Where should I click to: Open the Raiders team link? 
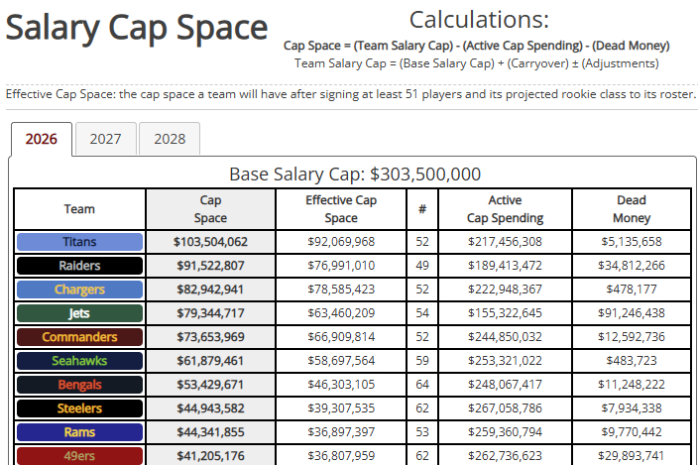pyautogui.click(x=79, y=266)
